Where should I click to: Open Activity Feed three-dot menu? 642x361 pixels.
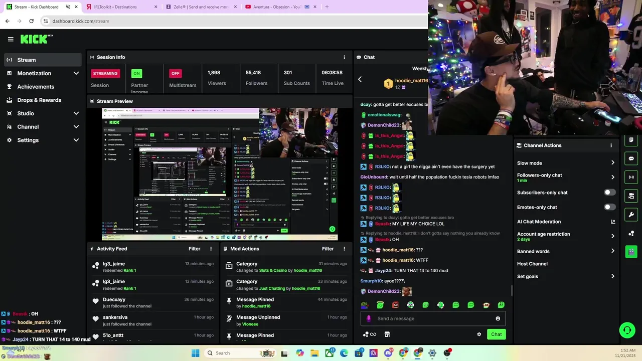pos(211,249)
